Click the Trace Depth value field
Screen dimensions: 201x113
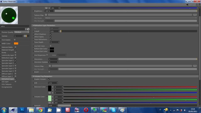[55, 42]
